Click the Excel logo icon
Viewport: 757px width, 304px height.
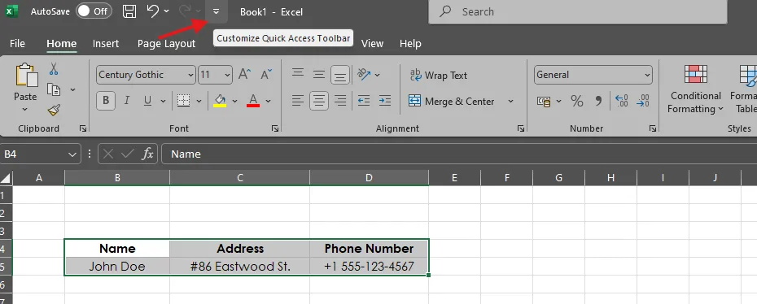pyautogui.click(x=11, y=11)
